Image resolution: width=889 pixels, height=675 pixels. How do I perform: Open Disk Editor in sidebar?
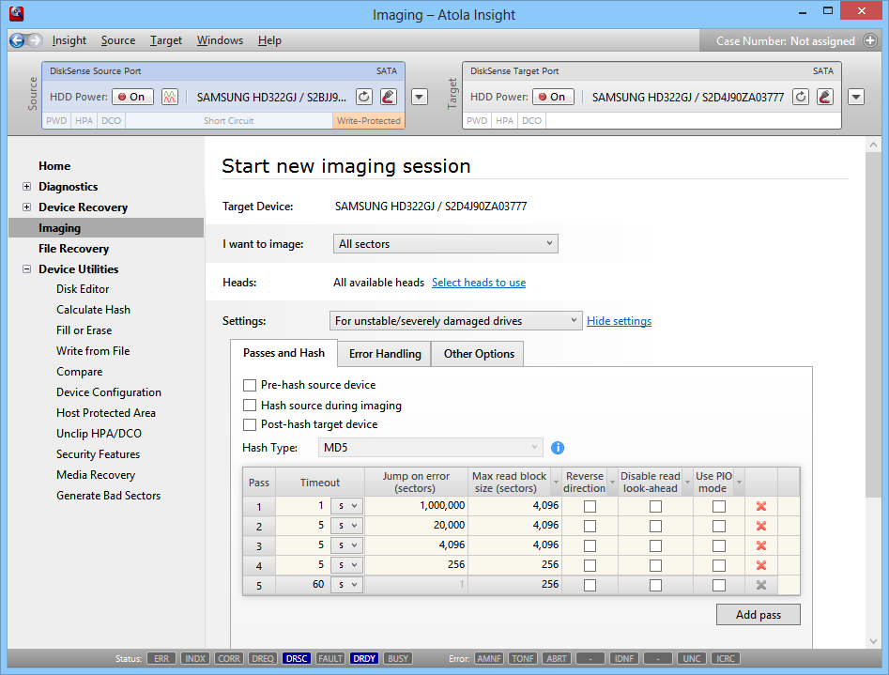click(83, 289)
